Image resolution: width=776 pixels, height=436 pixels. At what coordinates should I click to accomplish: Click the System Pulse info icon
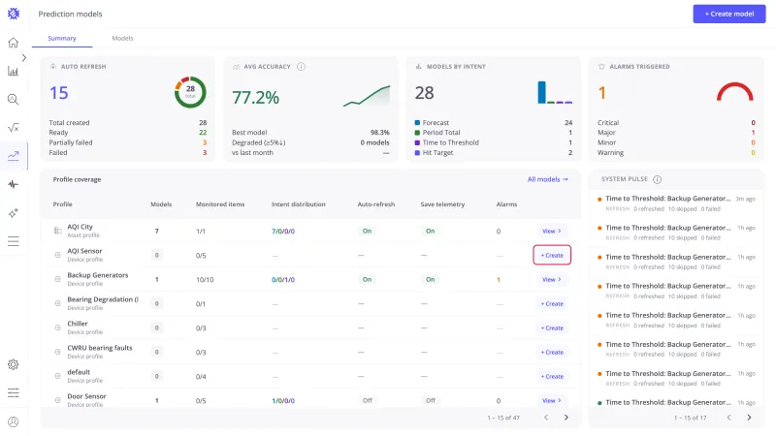[657, 179]
